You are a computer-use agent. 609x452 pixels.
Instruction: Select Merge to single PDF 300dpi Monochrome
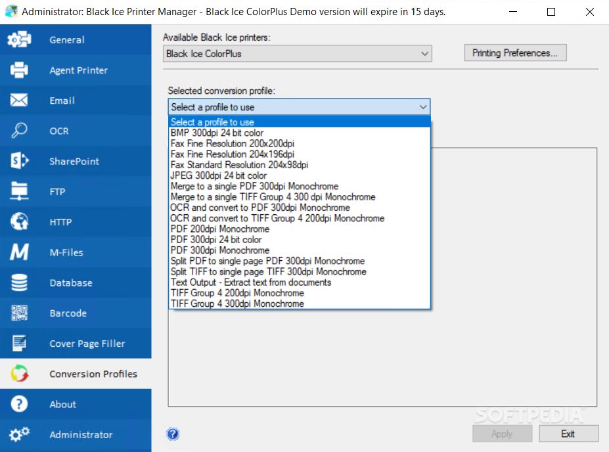[300, 186]
